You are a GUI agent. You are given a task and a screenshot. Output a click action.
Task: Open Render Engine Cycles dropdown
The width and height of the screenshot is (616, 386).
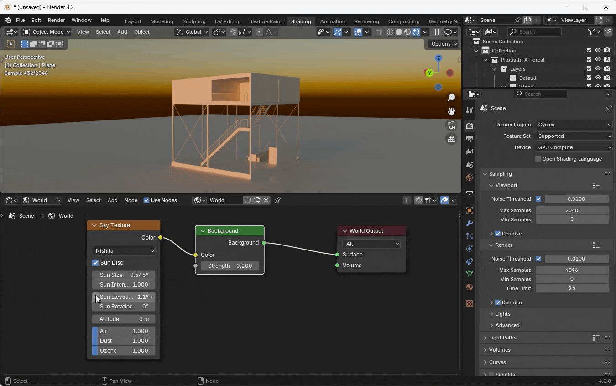coord(574,125)
